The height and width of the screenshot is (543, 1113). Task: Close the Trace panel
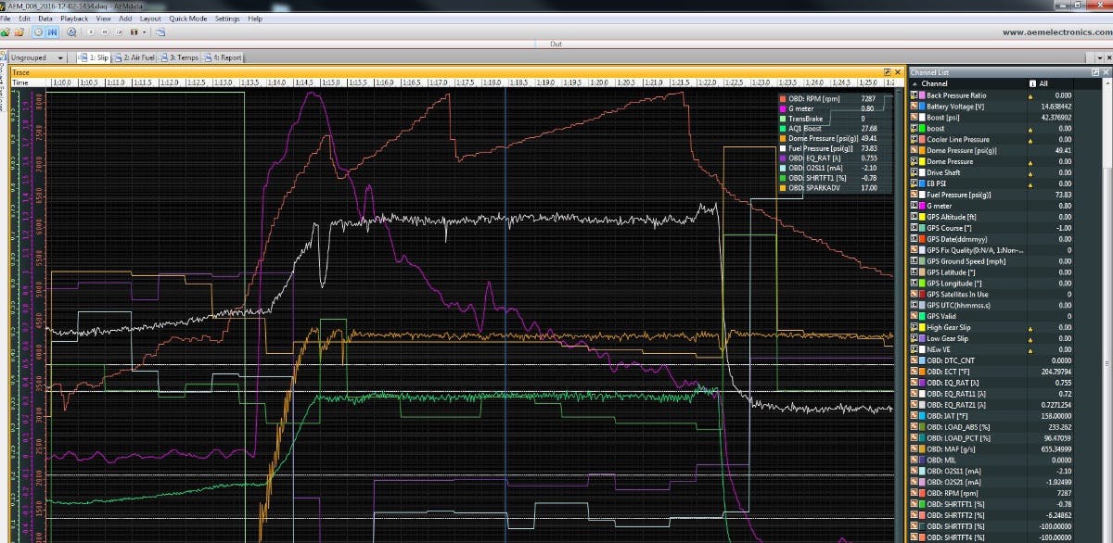pyautogui.click(x=897, y=71)
